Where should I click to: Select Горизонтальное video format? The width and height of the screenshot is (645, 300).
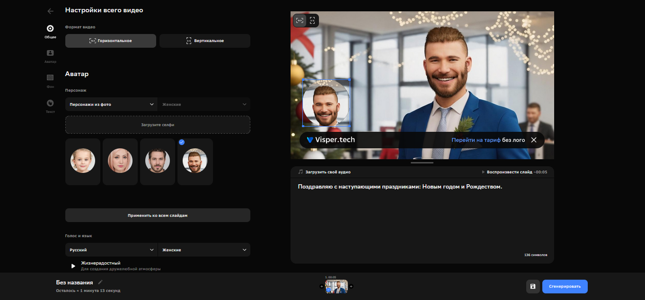[110, 41]
